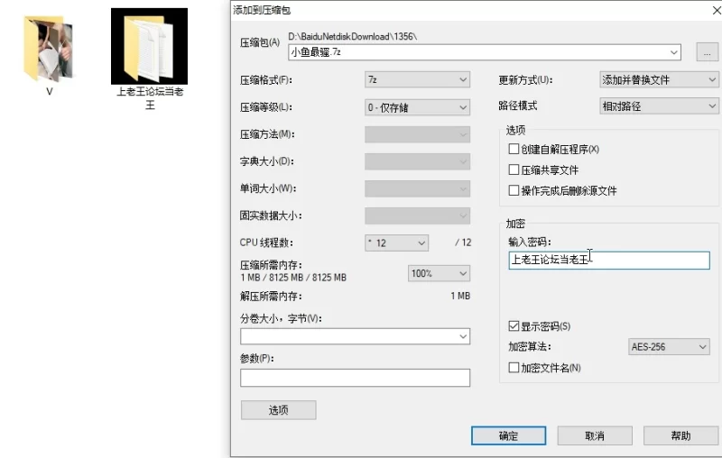Image resolution: width=722 pixels, height=458 pixels.
Task: Change CPU 线程数 dropdown value
Action: [x=396, y=243]
